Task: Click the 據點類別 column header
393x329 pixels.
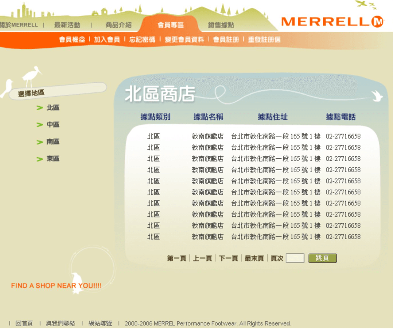Action: coord(155,117)
